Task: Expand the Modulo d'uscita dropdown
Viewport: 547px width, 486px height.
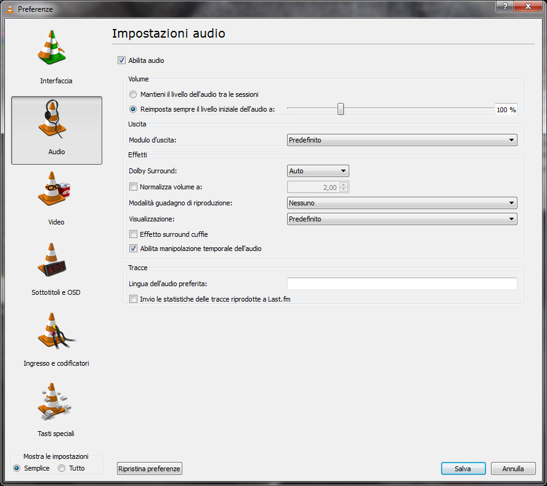Action: 402,140
